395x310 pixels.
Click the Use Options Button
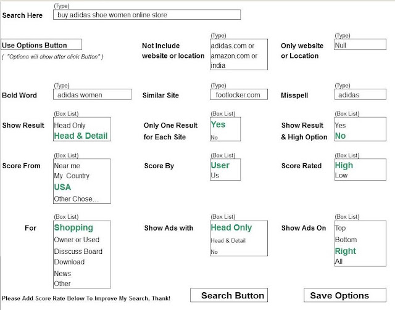(x=41, y=45)
